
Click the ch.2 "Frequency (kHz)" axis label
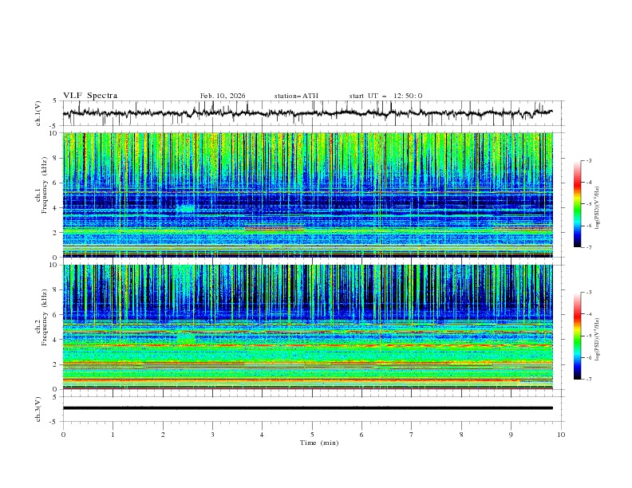coord(45,317)
